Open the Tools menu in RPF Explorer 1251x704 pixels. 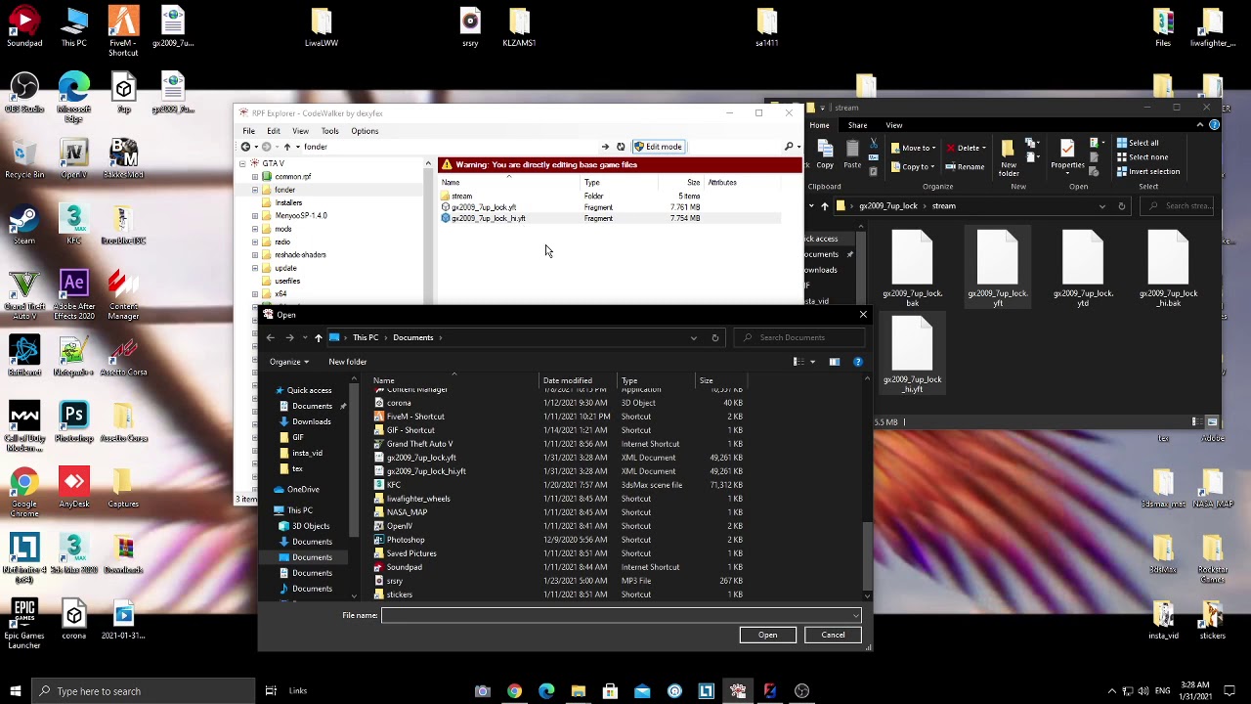329,131
